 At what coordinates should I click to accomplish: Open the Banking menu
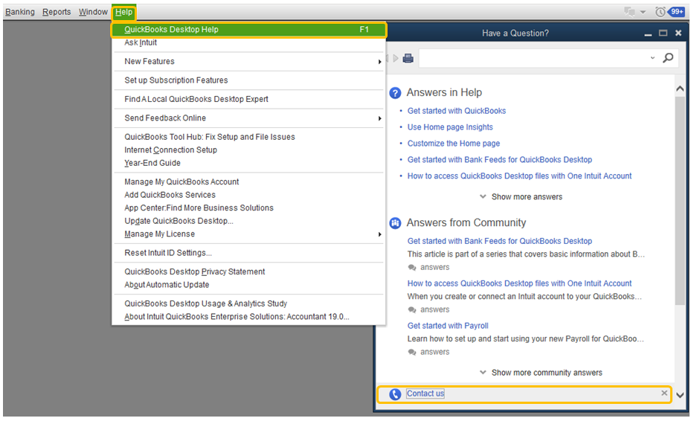(x=20, y=12)
